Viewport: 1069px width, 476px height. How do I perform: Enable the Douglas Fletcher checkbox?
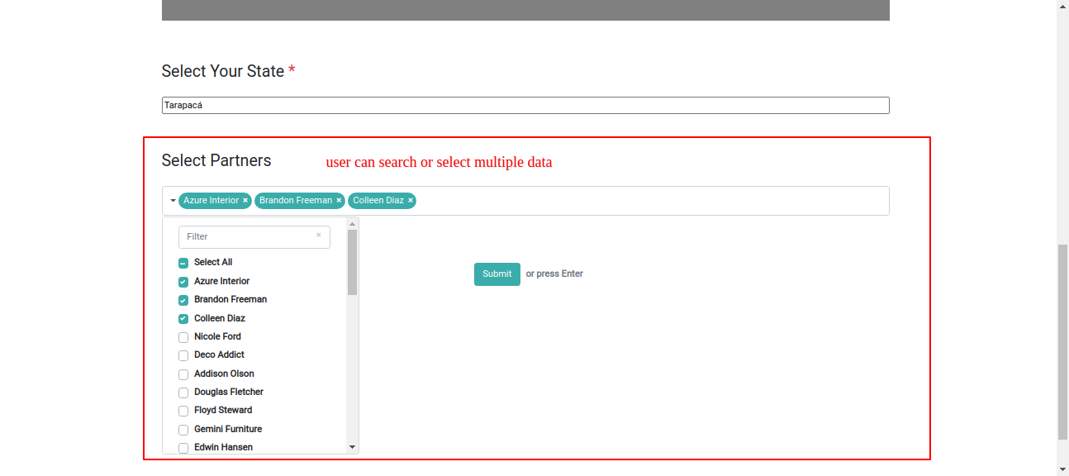pos(183,393)
